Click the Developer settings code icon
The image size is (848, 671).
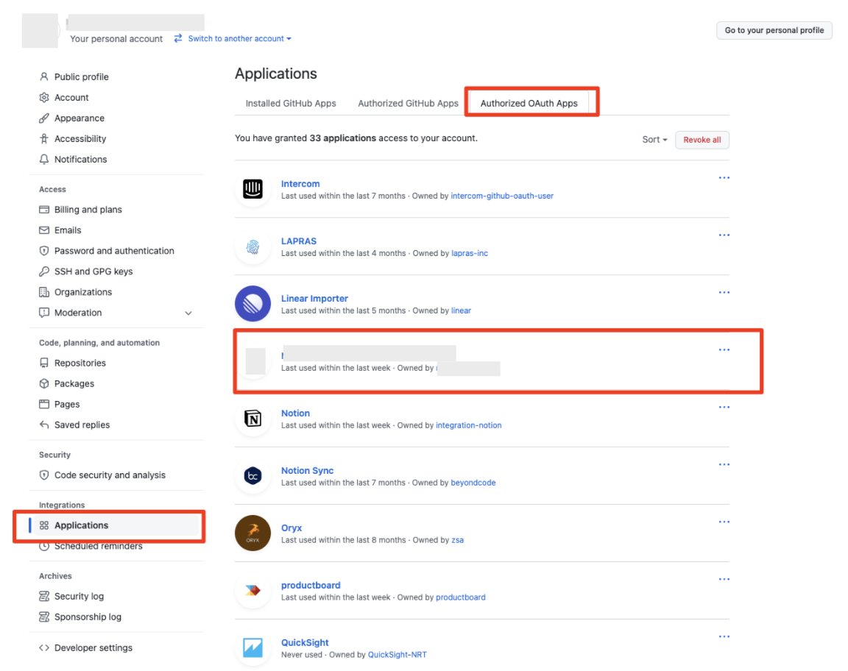point(44,647)
